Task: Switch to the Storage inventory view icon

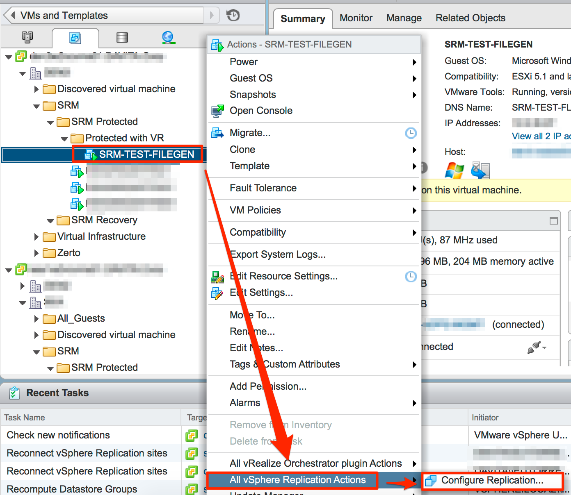Action: pyautogui.click(x=122, y=37)
